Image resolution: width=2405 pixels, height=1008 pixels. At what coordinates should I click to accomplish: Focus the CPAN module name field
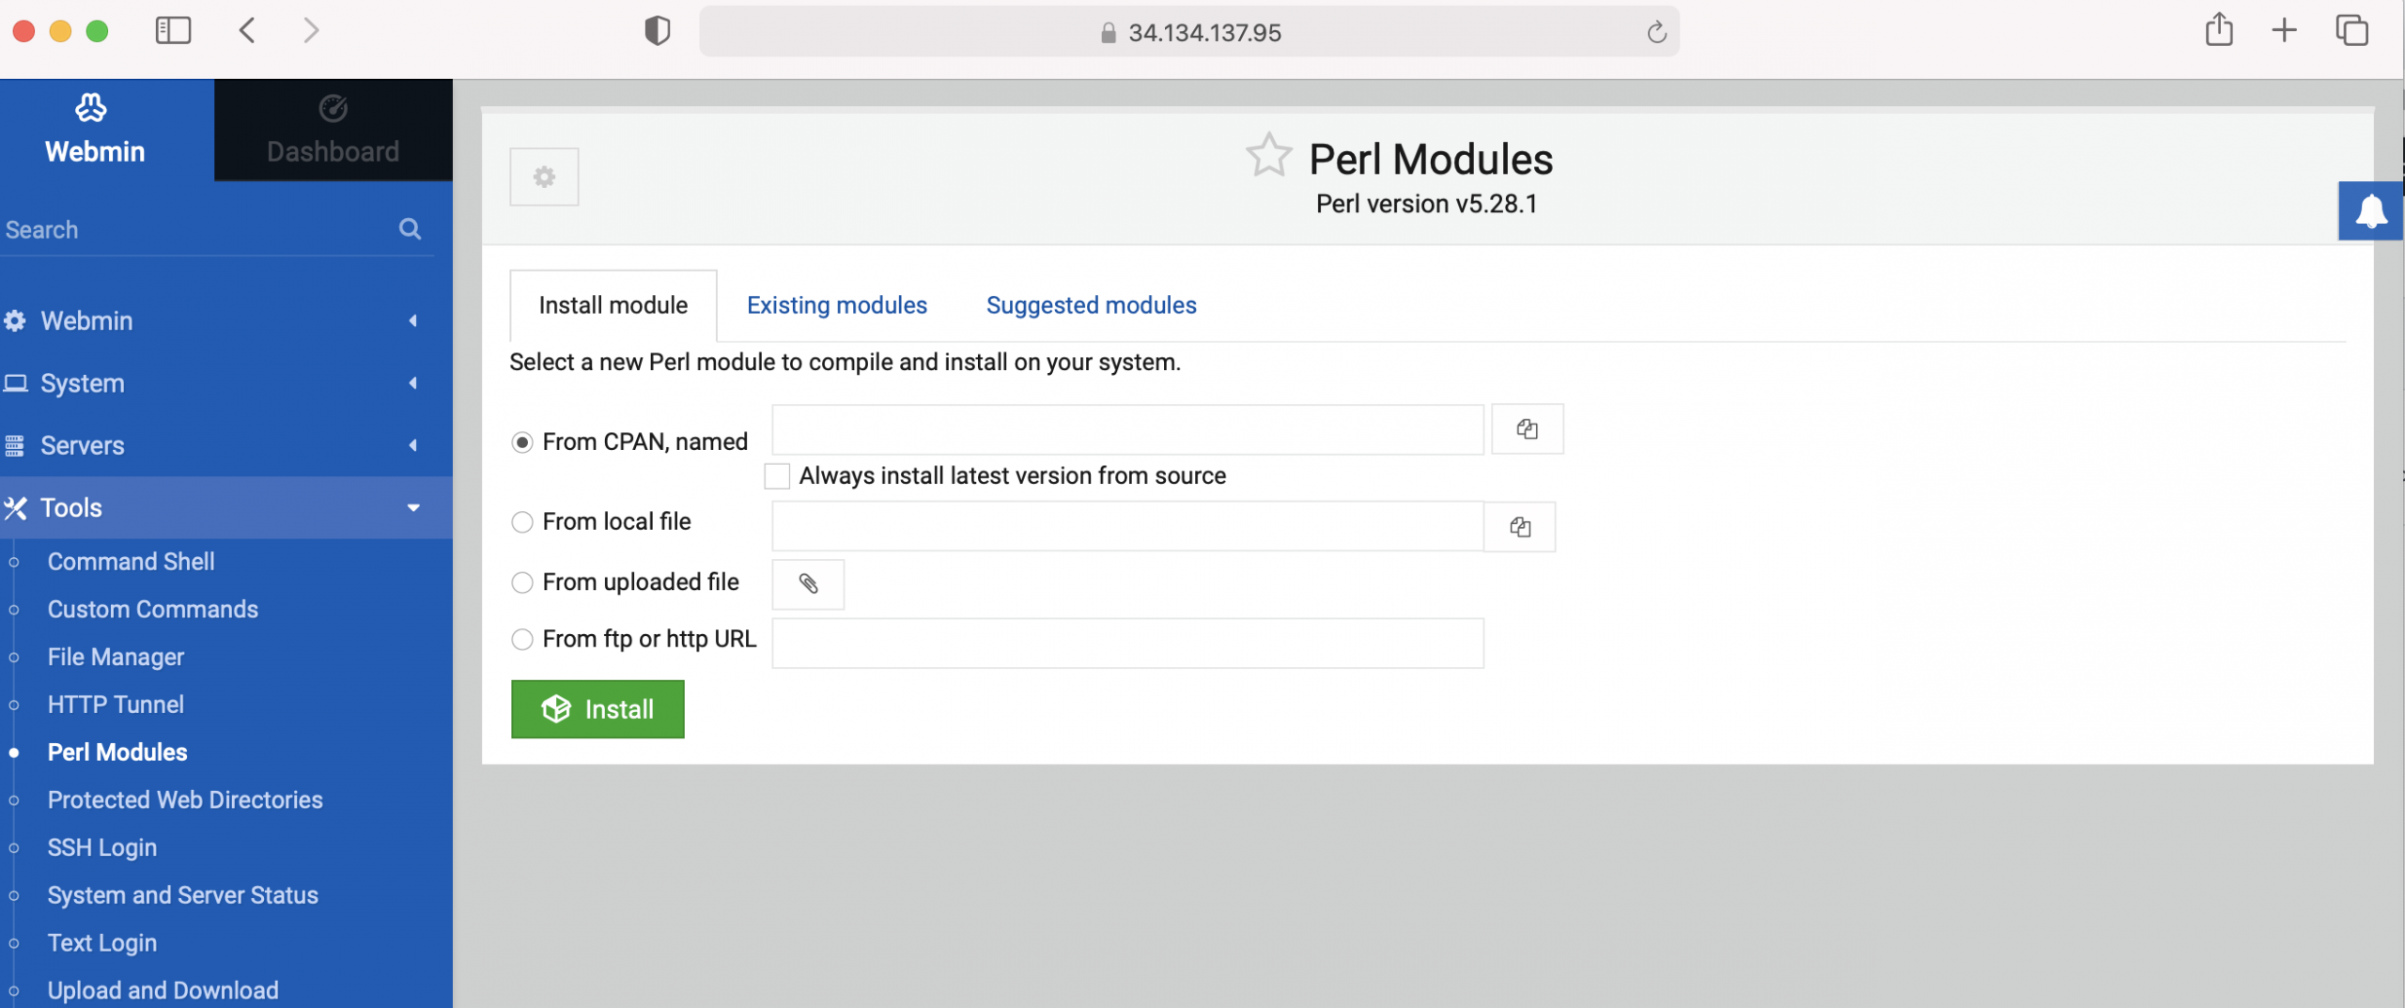(x=1127, y=429)
